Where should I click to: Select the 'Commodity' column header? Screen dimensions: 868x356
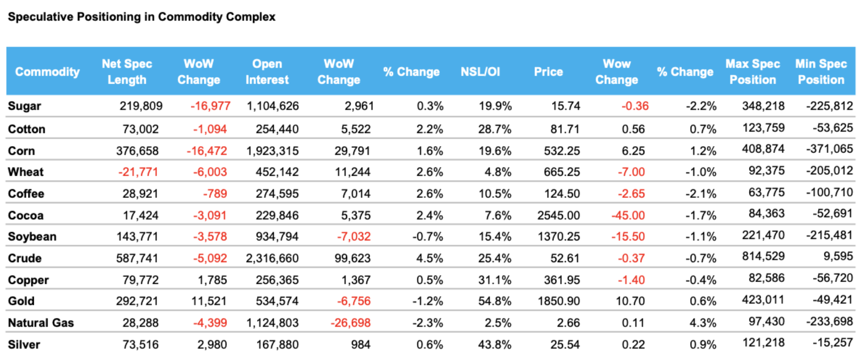[47, 72]
